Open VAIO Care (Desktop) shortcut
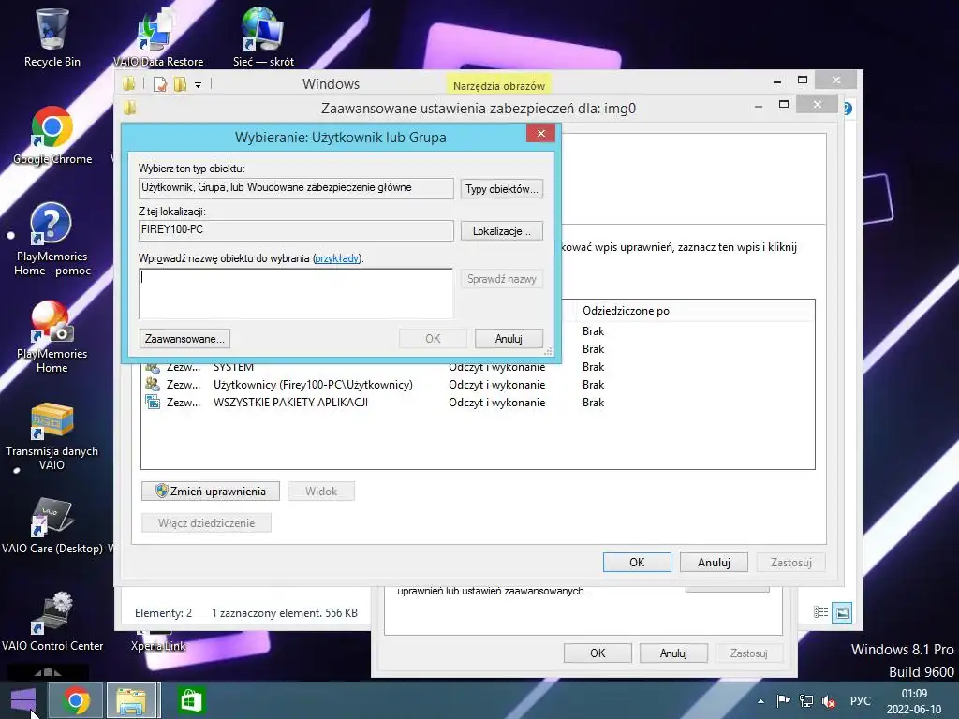The width and height of the screenshot is (959, 719). [52, 526]
